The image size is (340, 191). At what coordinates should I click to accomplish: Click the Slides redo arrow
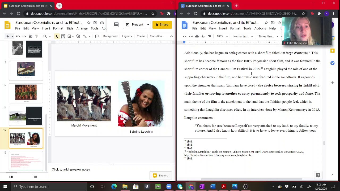point(24,36)
